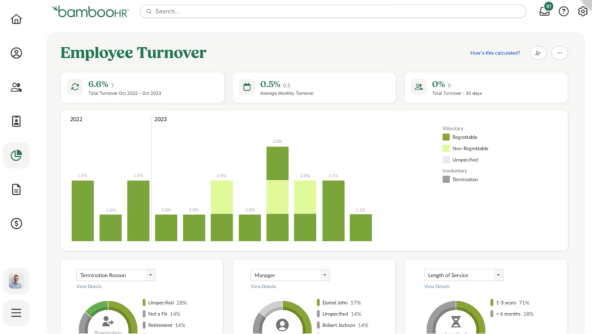Open the settings gear icon
Image resolution: width=592 pixels, height=334 pixels.
click(583, 11)
